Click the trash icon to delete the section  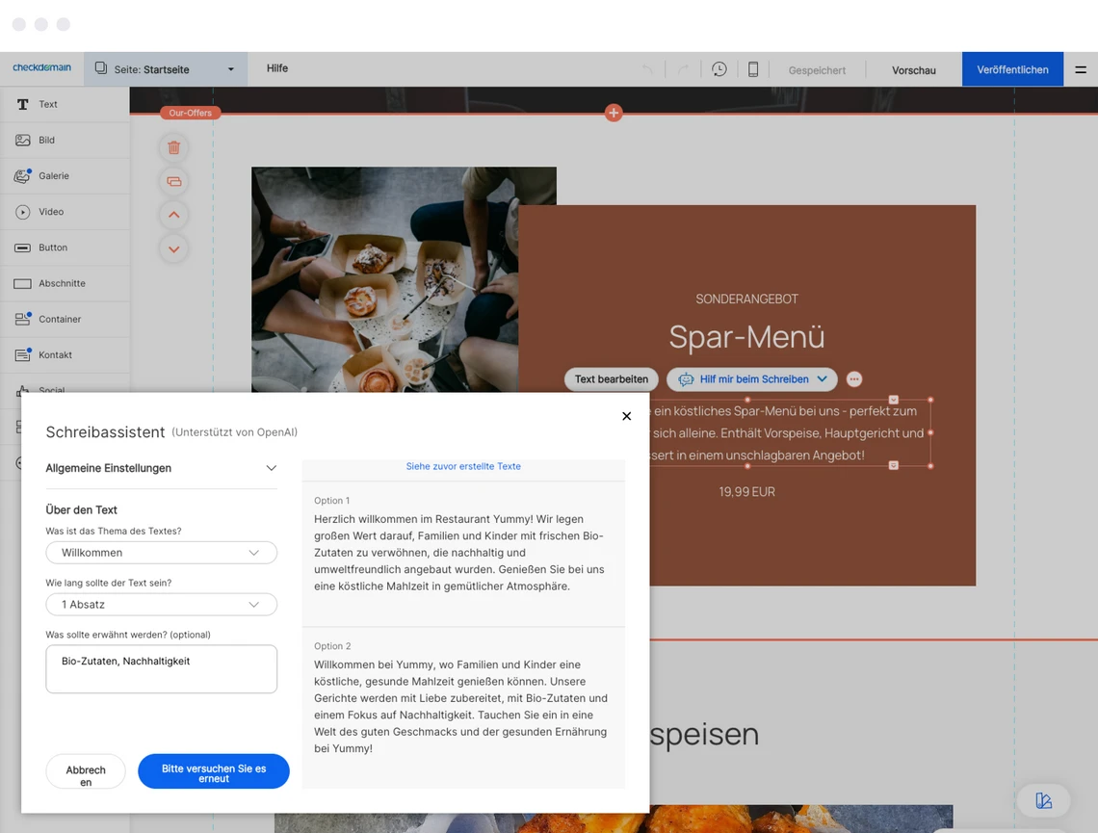[x=173, y=147]
